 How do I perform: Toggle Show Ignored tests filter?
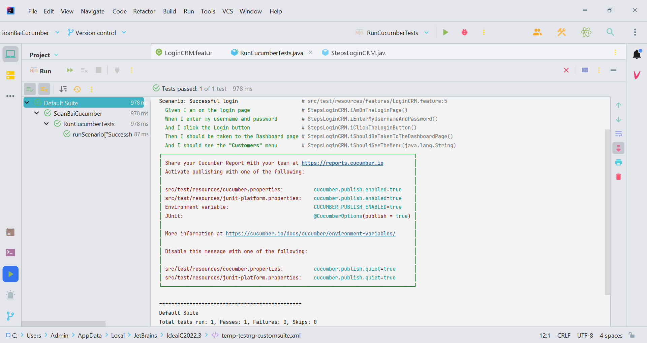pyautogui.click(x=44, y=89)
